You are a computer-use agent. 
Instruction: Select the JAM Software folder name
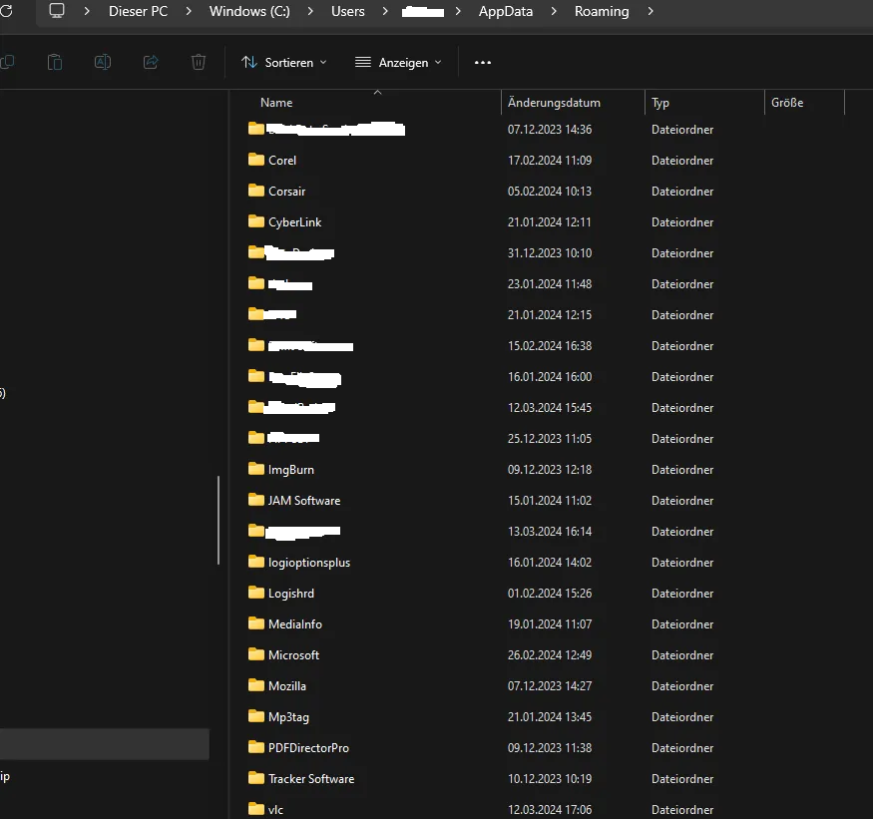click(304, 501)
